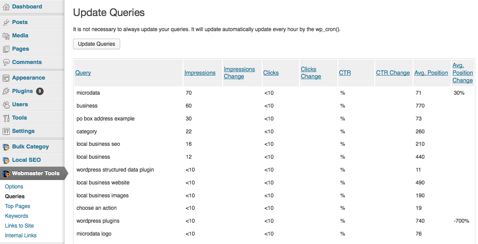
Task: Open the Top Pages submenu
Action: click(17, 206)
